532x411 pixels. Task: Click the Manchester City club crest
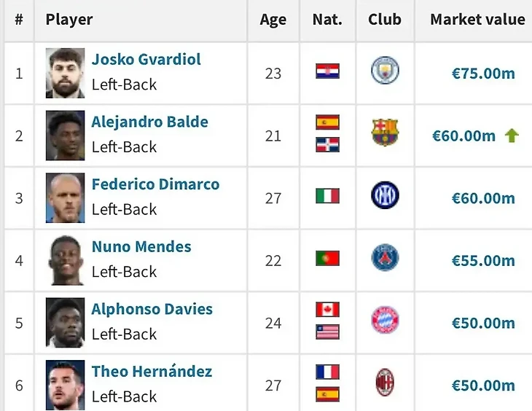385,70
